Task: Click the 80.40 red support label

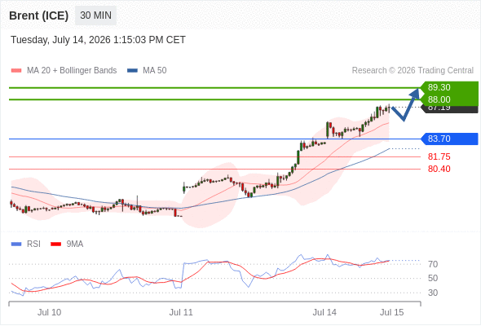Action: [439, 169]
